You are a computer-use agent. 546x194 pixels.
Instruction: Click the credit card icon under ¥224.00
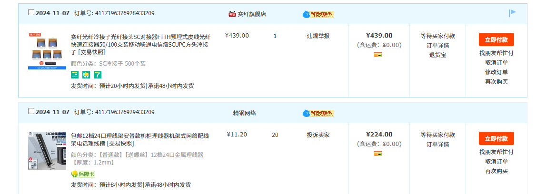(379, 153)
